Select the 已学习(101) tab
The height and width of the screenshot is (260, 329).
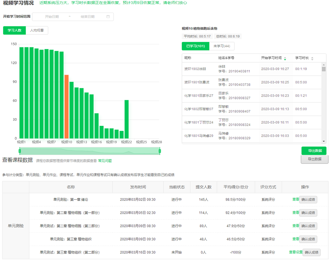[x=196, y=46]
